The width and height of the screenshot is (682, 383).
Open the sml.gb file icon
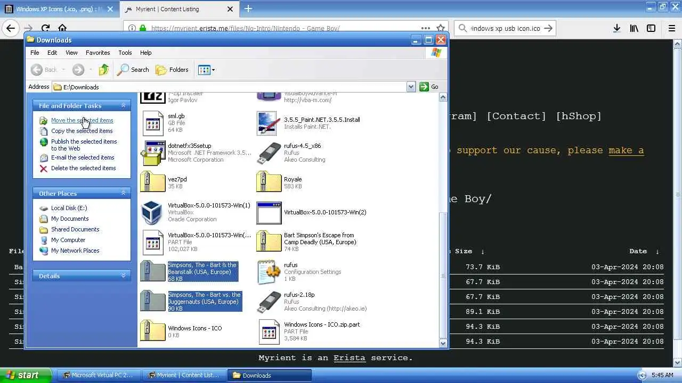pos(153,123)
